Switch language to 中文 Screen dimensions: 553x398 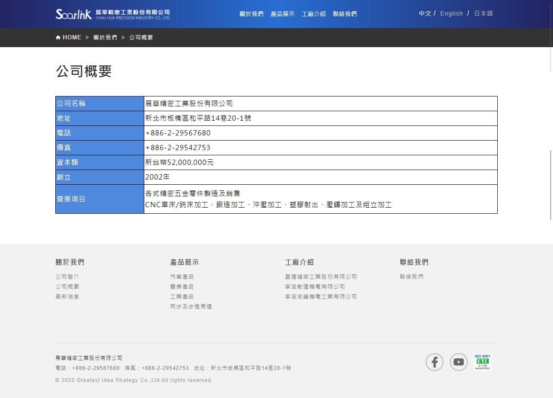click(x=425, y=13)
